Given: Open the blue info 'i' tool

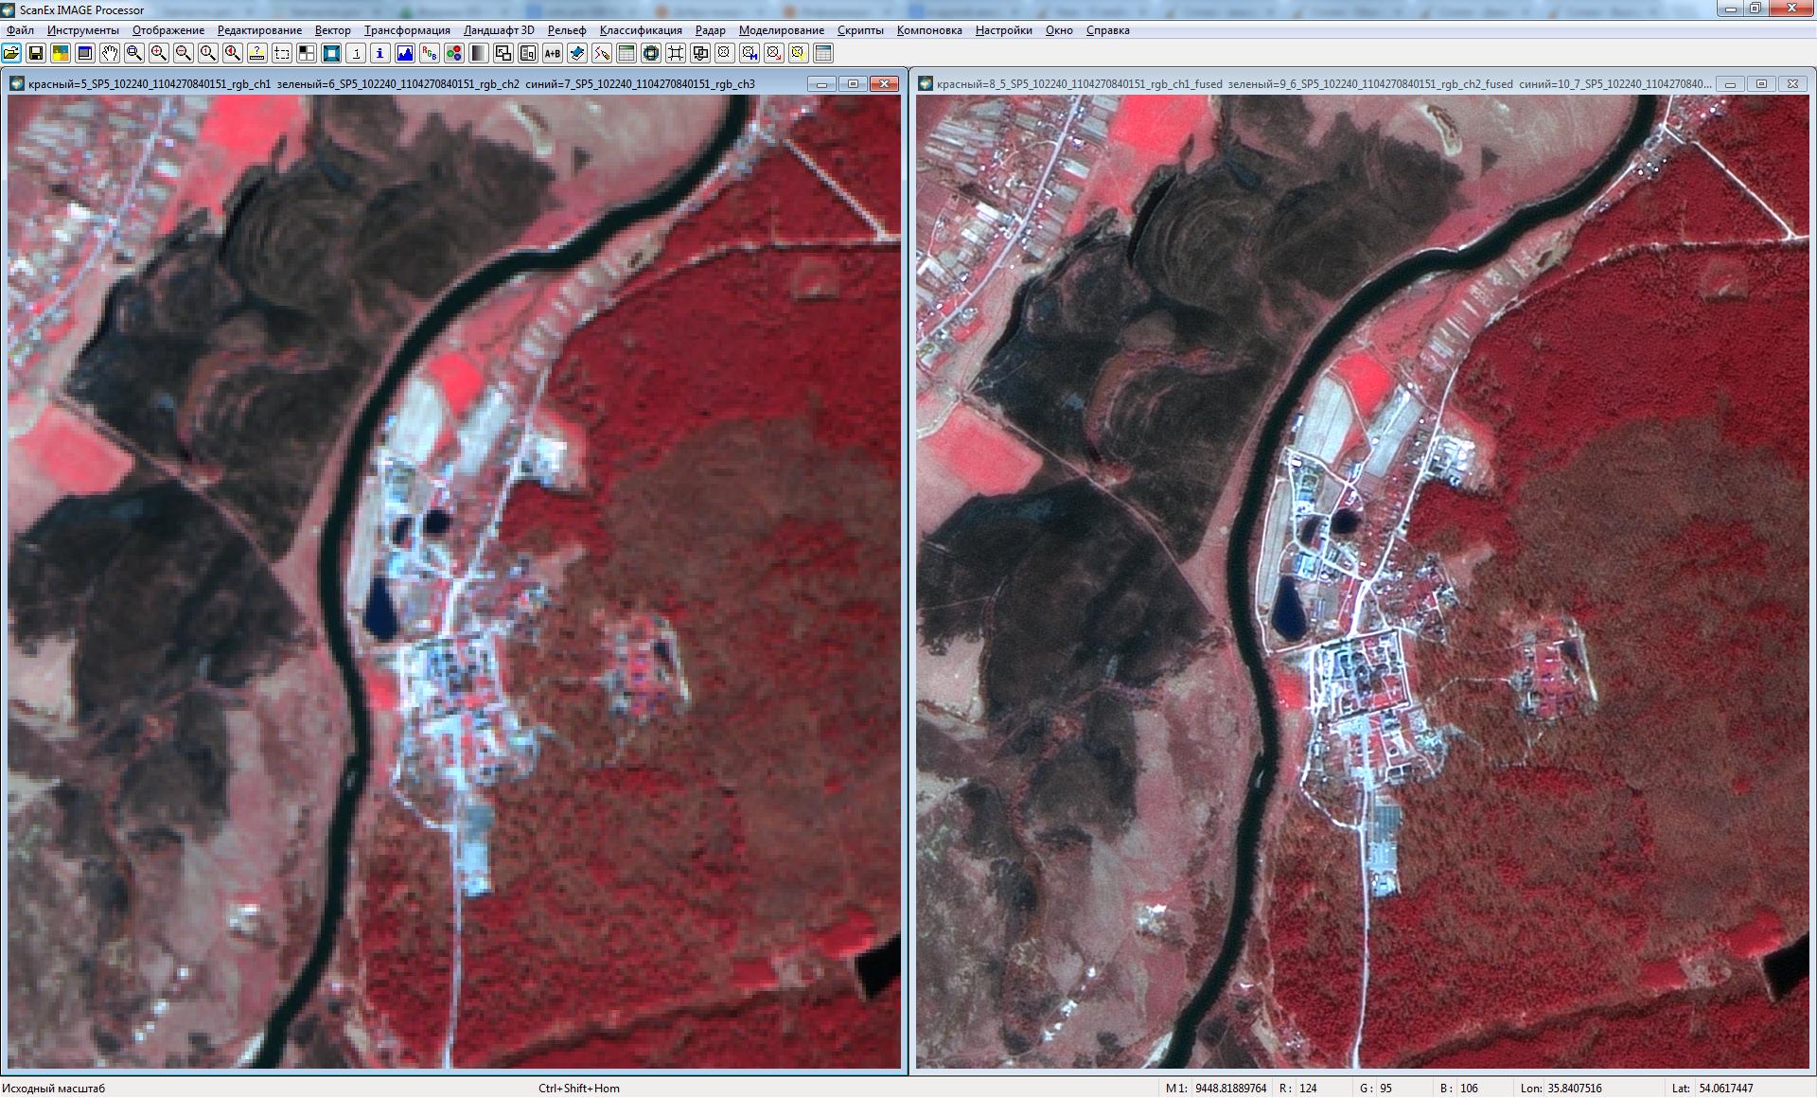Looking at the screenshot, I should pos(380,53).
